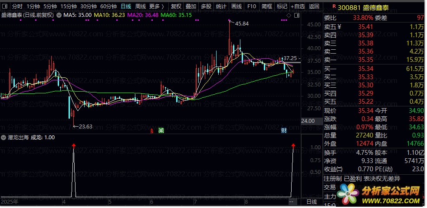Add stock via +自选 button
This screenshot has height=208, width=427.
point(298,6)
